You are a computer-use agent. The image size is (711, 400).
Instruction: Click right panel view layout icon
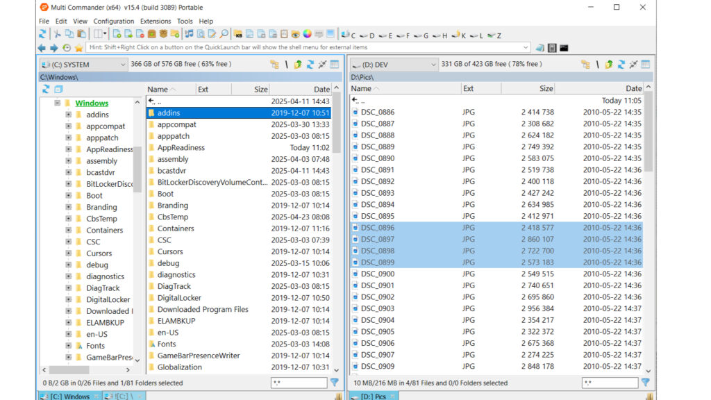point(646,65)
